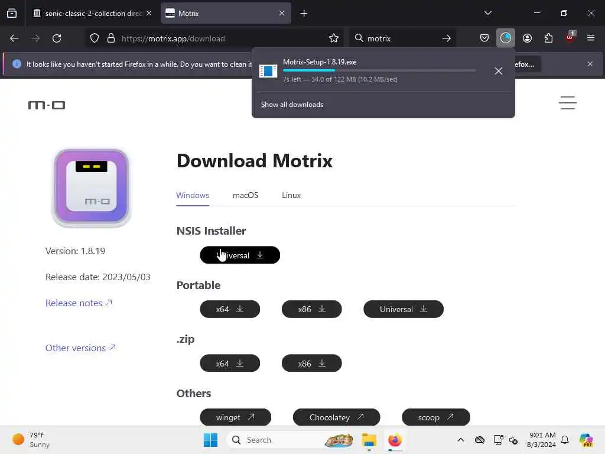Image resolution: width=605 pixels, height=454 pixels.
Task: Click the volume muted tray icon
Action: (x=513, y=440)
